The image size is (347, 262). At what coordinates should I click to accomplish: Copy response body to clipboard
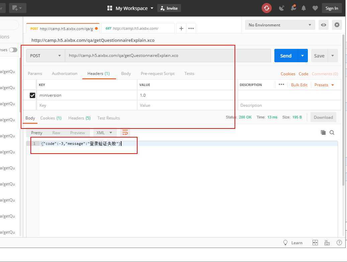pyautogui.click(x=323, y=132)
